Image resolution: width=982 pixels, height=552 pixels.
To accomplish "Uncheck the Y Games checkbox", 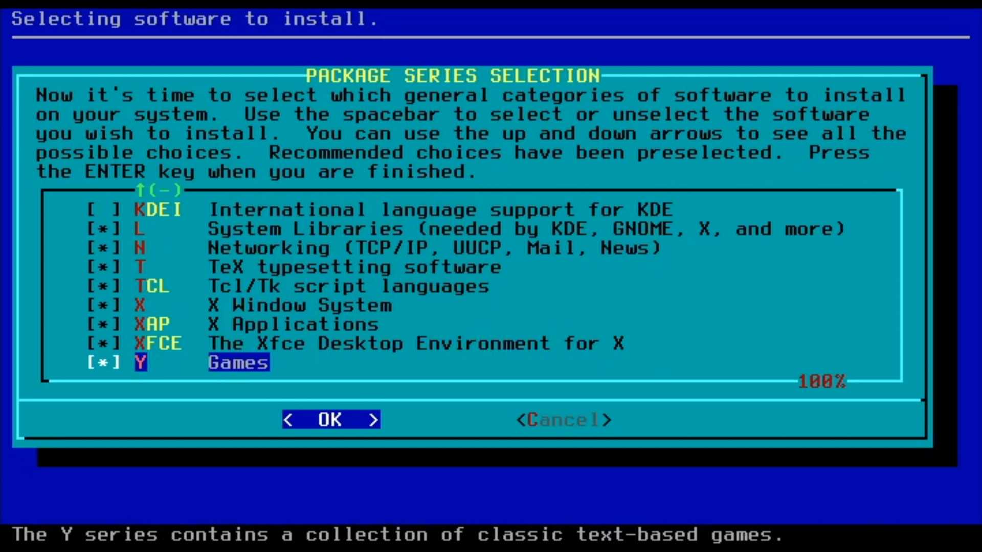I will 103,362.
